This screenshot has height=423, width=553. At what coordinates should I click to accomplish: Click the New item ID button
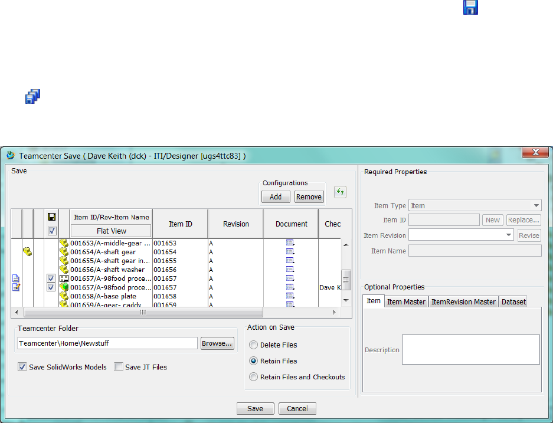click(x=492, y=220)
